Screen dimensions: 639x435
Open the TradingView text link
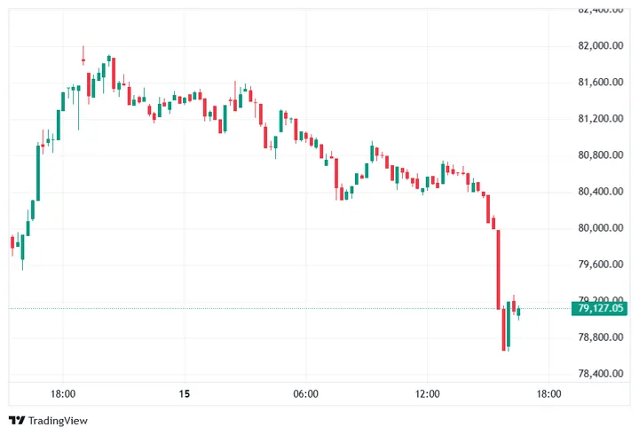58,421
